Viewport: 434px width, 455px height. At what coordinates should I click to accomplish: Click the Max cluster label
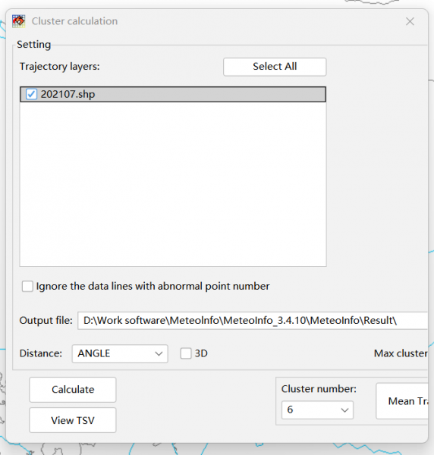tap(401, 353)
